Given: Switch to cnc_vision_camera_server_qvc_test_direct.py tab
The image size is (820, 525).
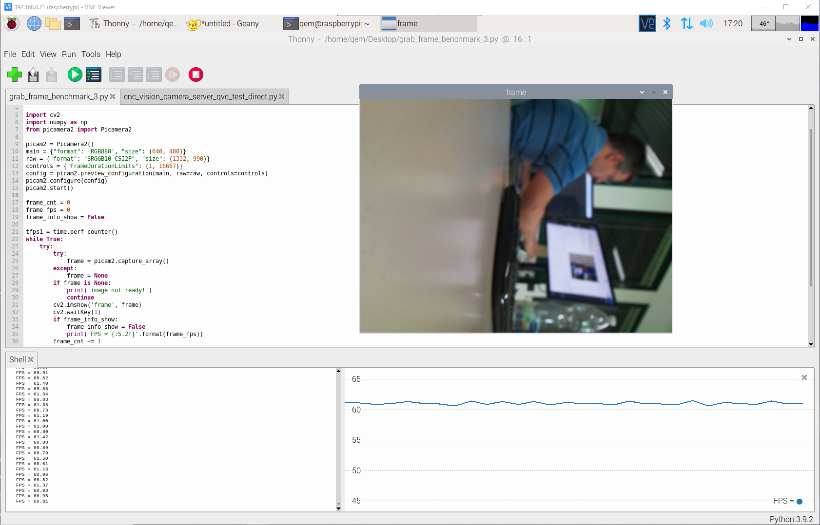Looking at the screenshot, I should coord(200,96).
